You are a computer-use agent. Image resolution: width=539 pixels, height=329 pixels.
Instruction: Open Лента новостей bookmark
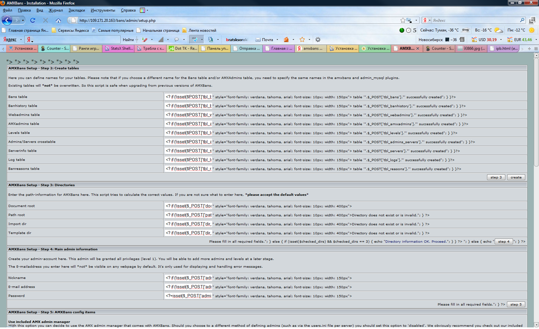click(199, 30)
